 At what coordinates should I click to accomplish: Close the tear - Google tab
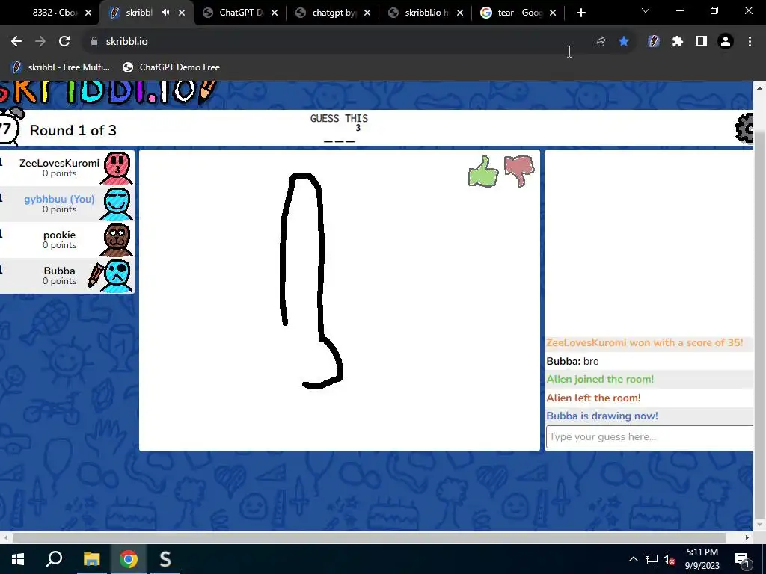coord(553,13)
